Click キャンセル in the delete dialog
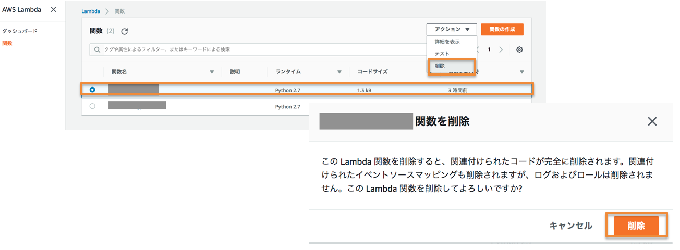Screen dimensions: 680x250 click(x=570, y=226)
